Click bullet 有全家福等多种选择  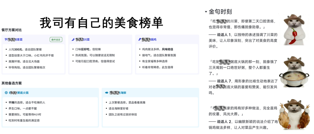(x=155, y=61)
